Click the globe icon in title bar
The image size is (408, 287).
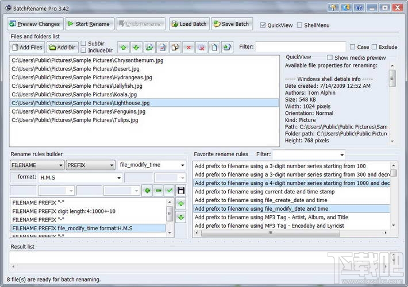pyautogui.click(x=346, y=7)
